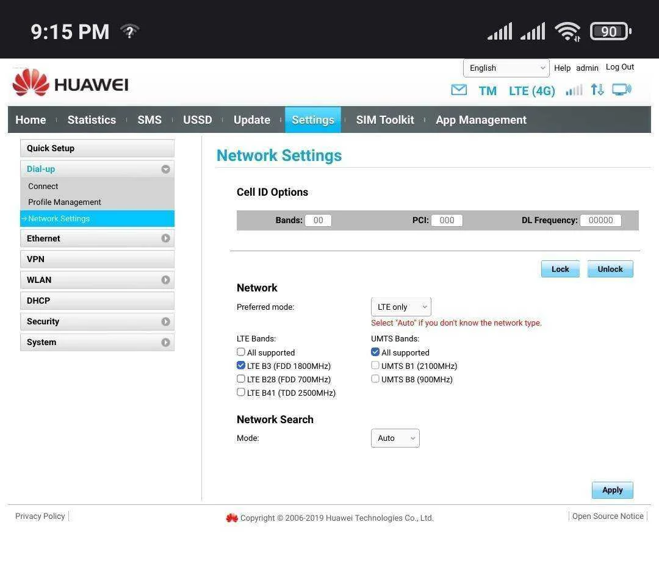The width and height of the screenshot is (659, 564).
Task: Click the WLAN monitor status icon
Action: click(x=622, y=90)
